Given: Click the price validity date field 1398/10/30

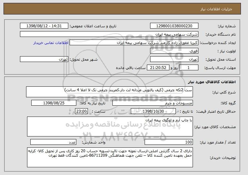Looking at the screenshot, I should click(x=153, y=111).
